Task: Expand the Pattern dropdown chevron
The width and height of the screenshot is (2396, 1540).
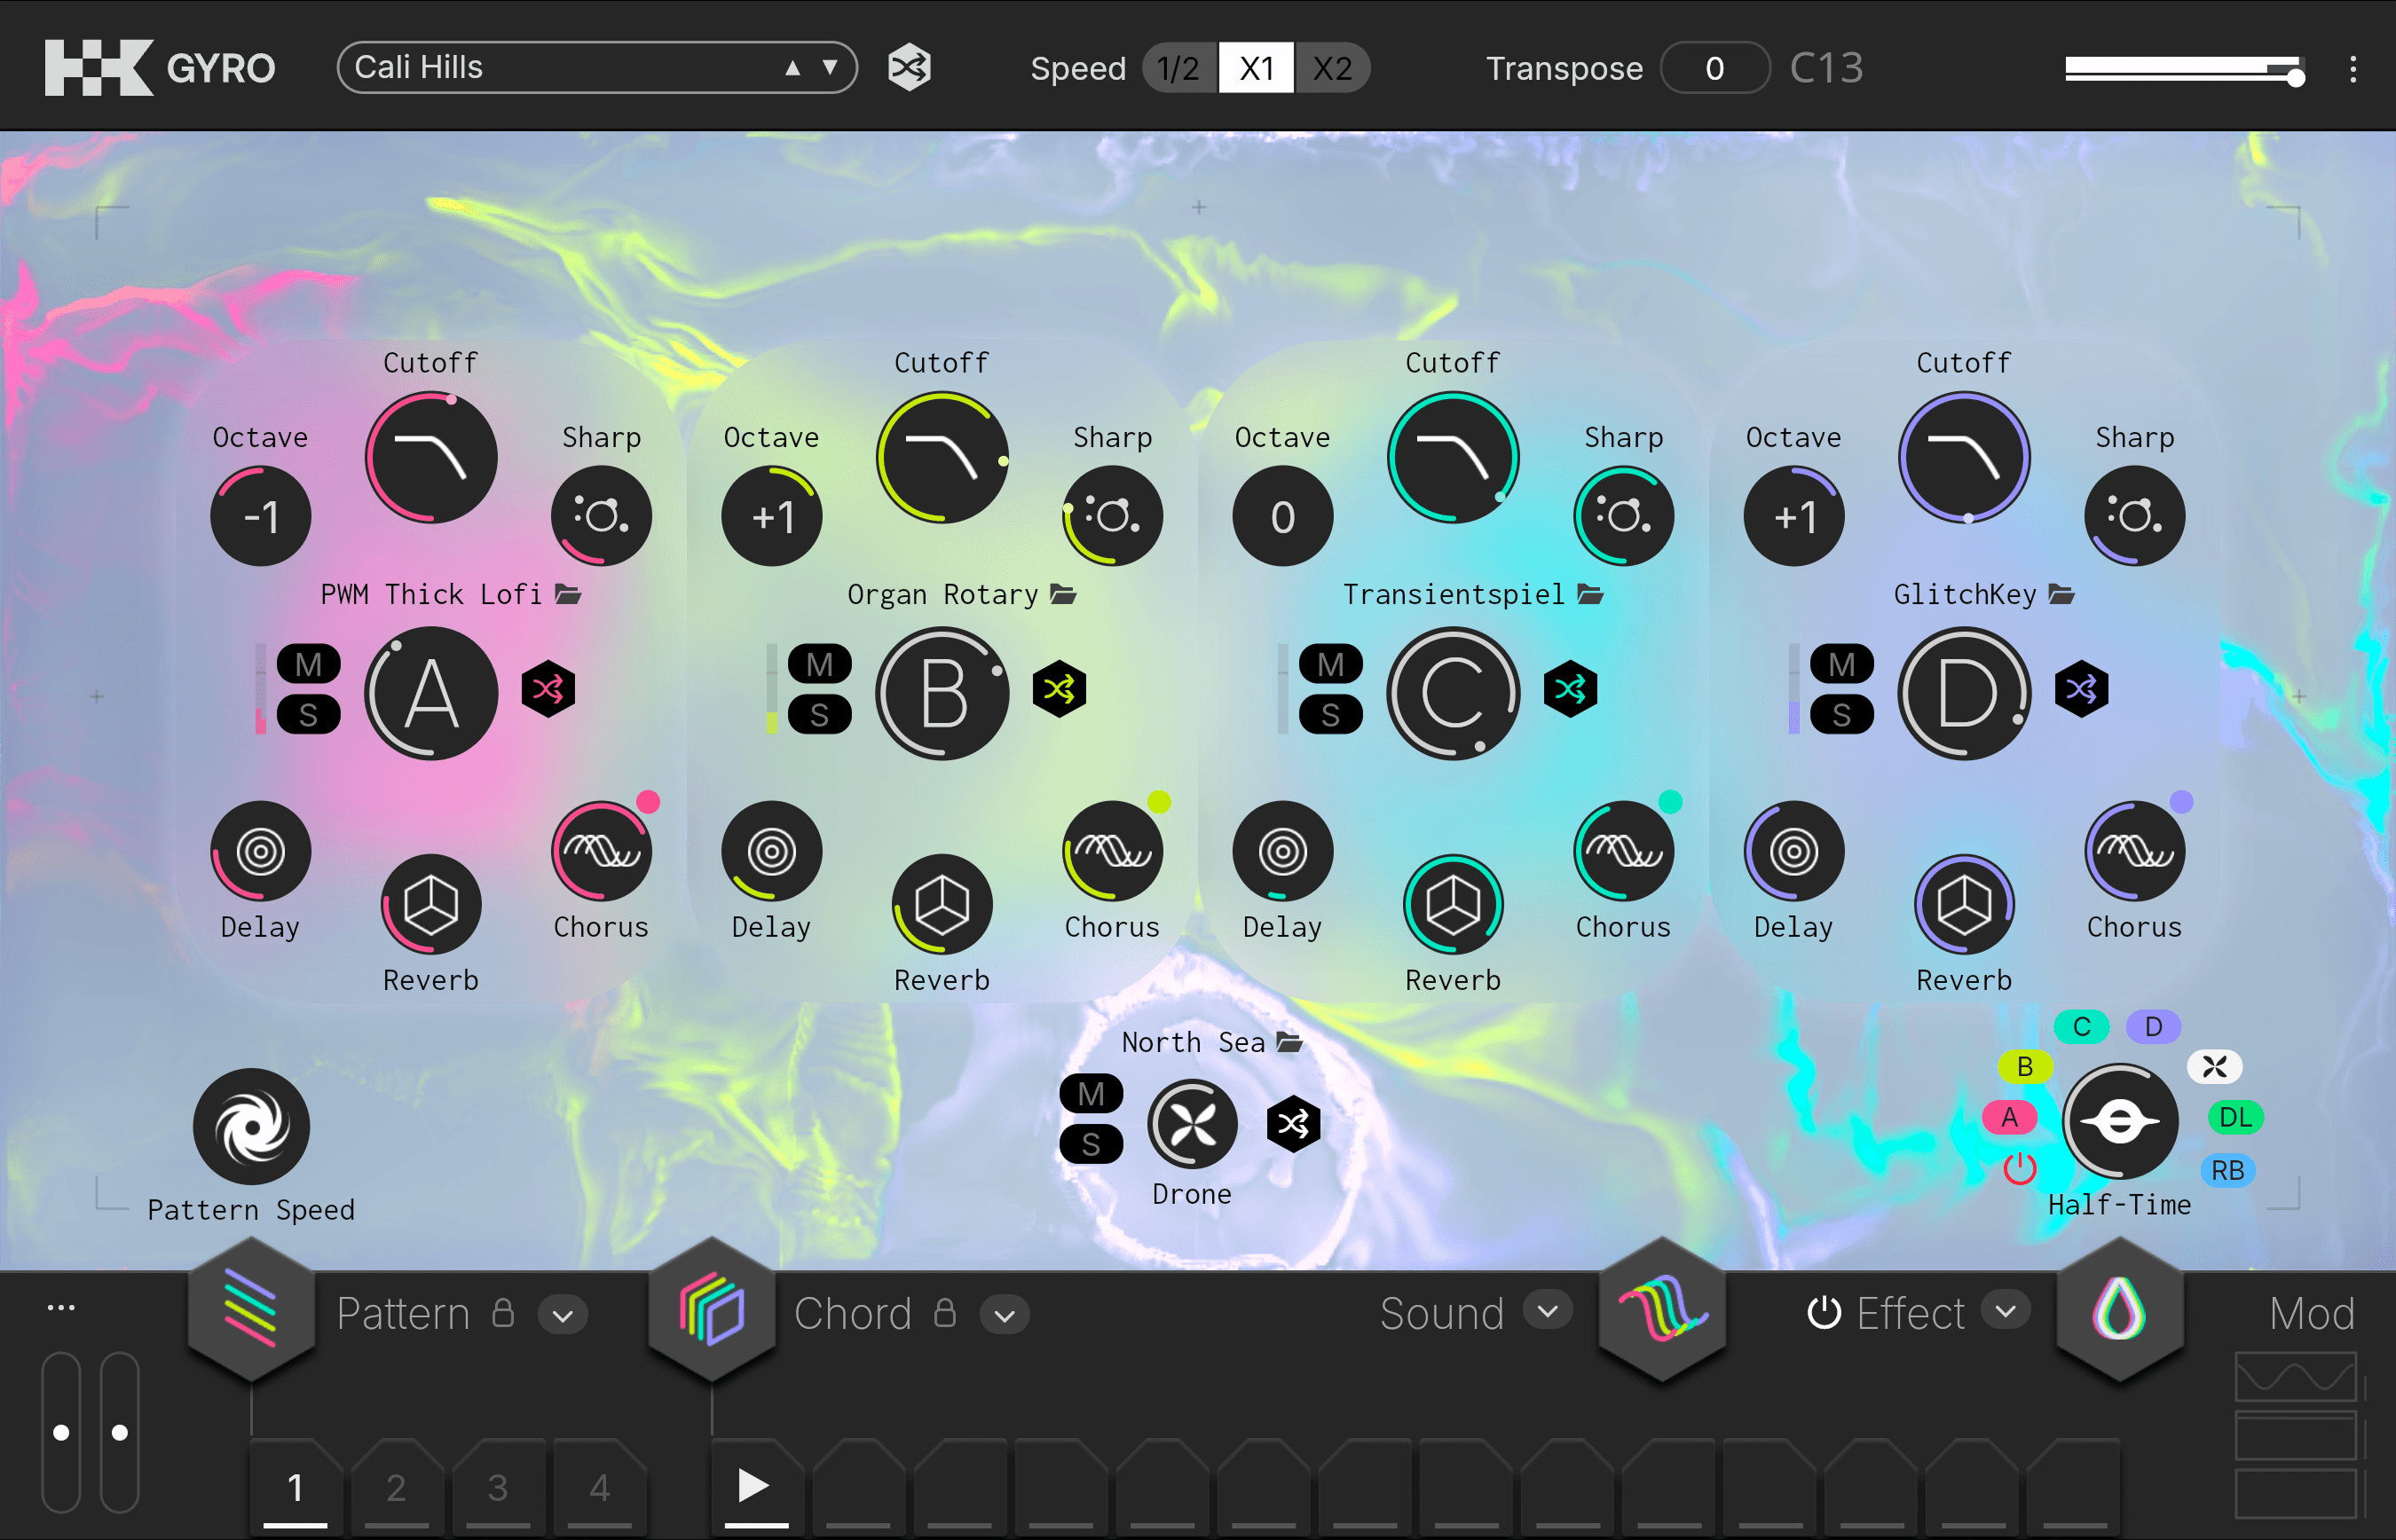Action: point(564,1315)
